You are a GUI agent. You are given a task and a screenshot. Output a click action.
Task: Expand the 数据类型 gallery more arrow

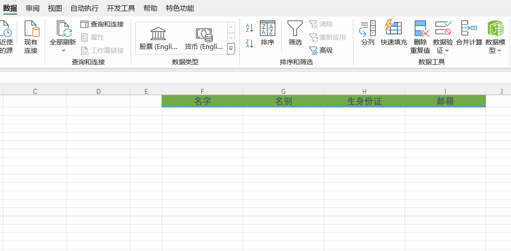coord(231,49)
